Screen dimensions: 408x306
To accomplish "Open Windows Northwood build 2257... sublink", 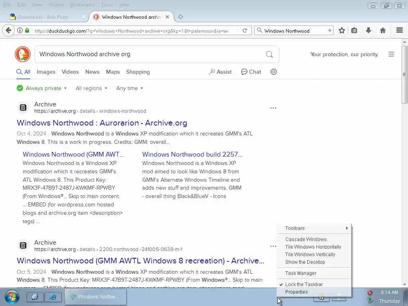I will 192,154.
